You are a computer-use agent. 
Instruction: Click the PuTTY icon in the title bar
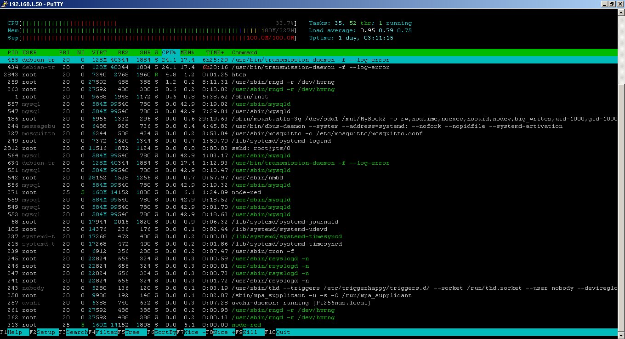[4, 4]
